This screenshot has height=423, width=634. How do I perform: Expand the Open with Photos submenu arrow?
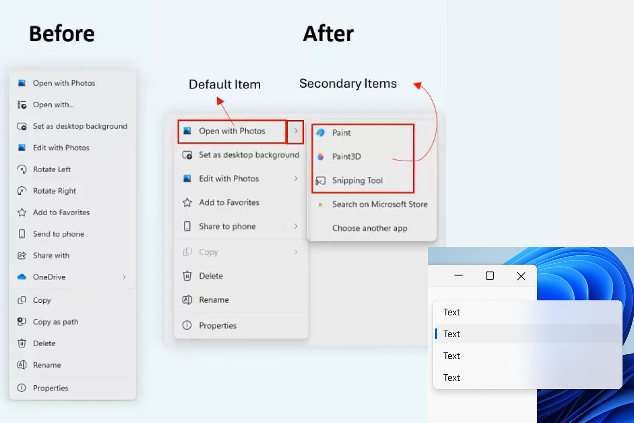tap(296, 131)
